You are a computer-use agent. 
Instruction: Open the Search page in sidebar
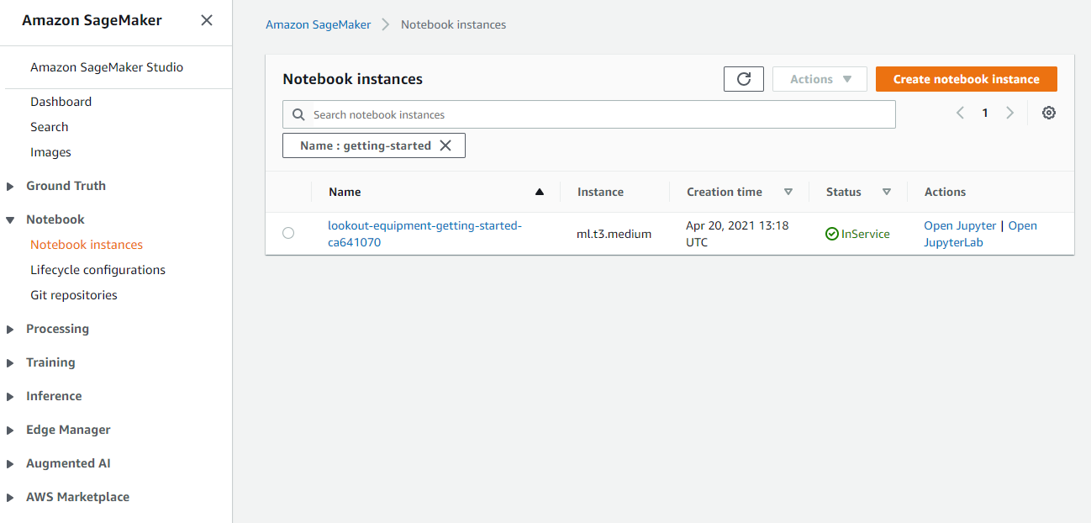coord(50,127)
